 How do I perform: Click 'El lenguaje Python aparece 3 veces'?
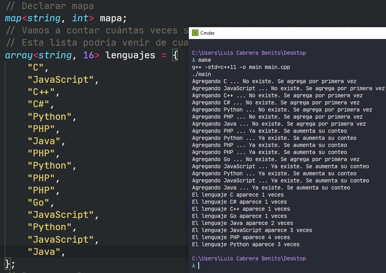click(246, 245)
